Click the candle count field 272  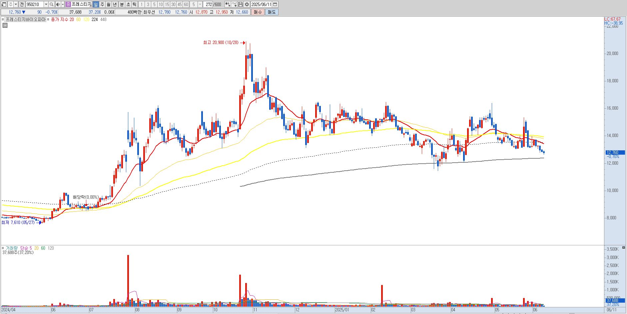pos(208,4)
